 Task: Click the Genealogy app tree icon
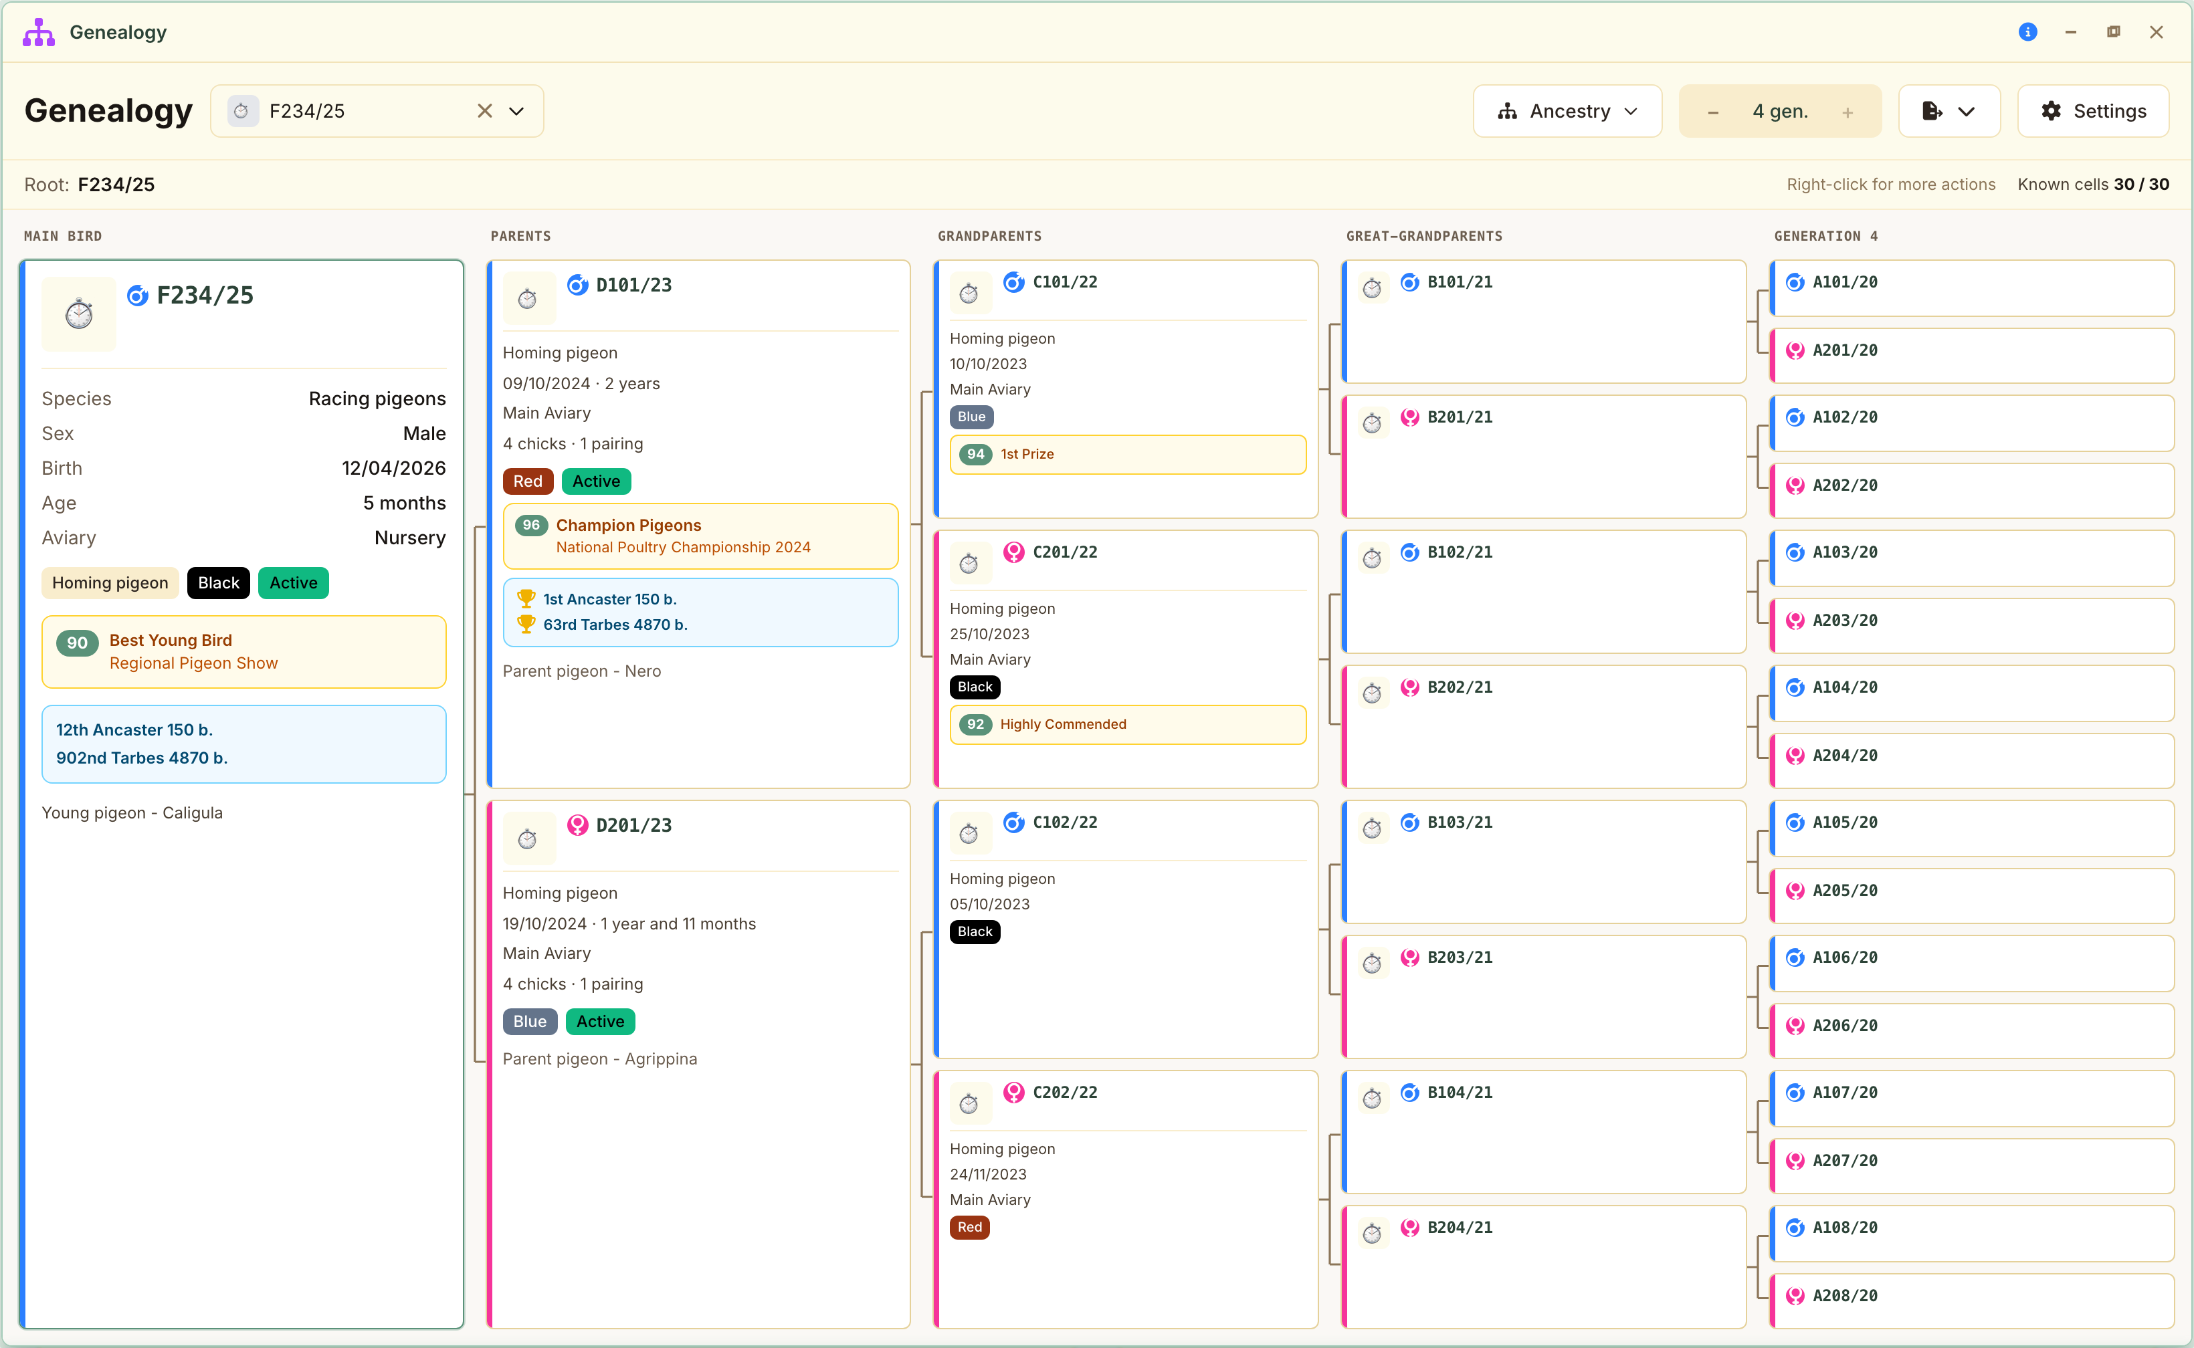click(38, 32)
